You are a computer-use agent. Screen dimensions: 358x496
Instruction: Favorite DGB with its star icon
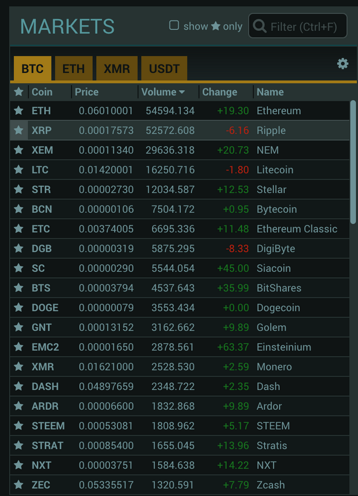(x=18, y=249)
